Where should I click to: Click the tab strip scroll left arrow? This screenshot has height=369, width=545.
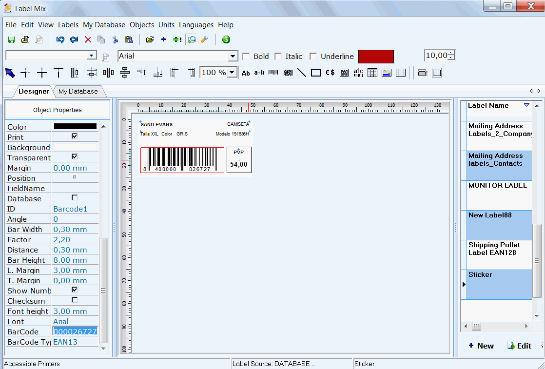click(531, 91)
